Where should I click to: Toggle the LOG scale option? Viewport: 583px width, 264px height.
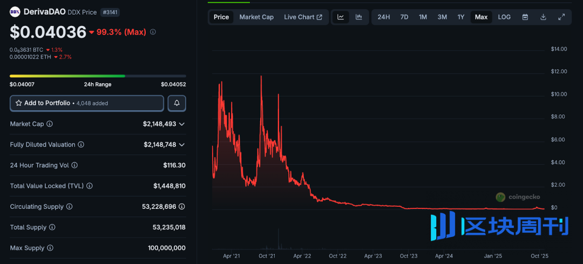pyautogui.click(x=504, y=17)
